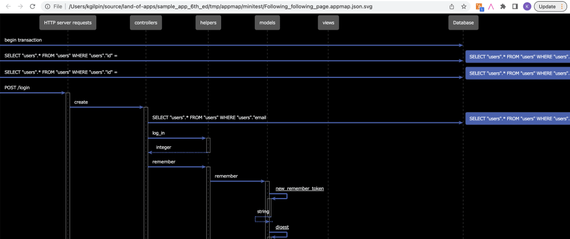570x239 pixels.
Task: Select the models lifeline header
Action: point(267,23)
